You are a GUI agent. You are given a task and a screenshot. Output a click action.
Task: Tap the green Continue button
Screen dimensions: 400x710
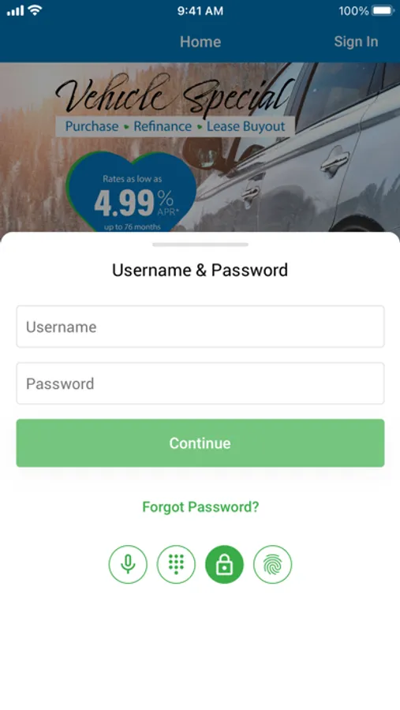[200, 443]
